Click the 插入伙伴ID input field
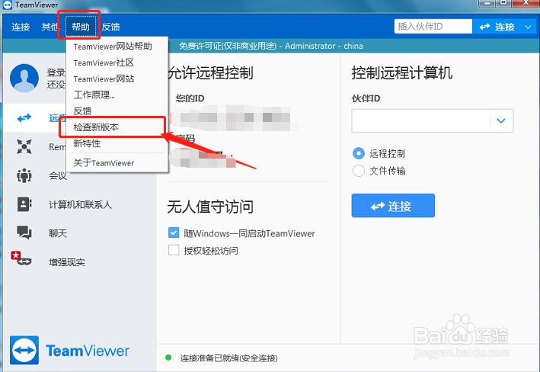Viewport: 540px width, 372px height. pyautogui.click(x=433, y=27)
